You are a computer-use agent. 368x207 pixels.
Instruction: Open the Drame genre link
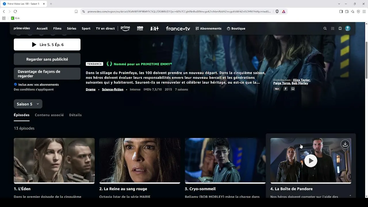tap(91, 89)
